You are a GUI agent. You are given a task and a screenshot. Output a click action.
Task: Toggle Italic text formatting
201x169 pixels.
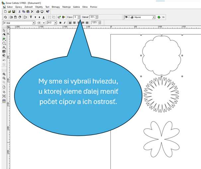(64, 23)
